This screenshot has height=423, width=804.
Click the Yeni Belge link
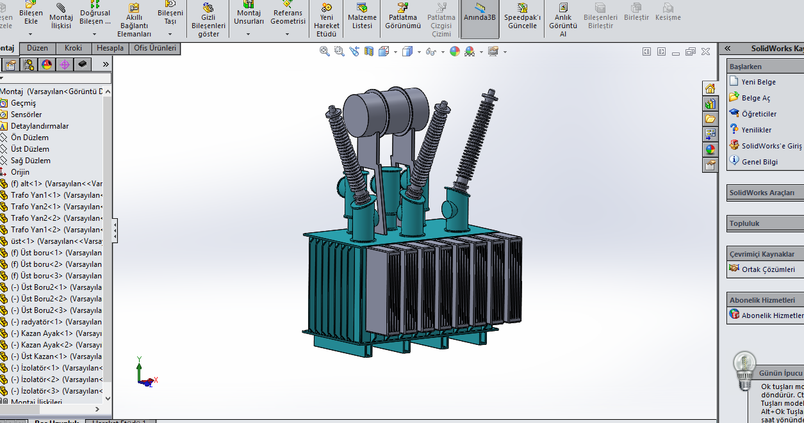[x=759, y=82]
